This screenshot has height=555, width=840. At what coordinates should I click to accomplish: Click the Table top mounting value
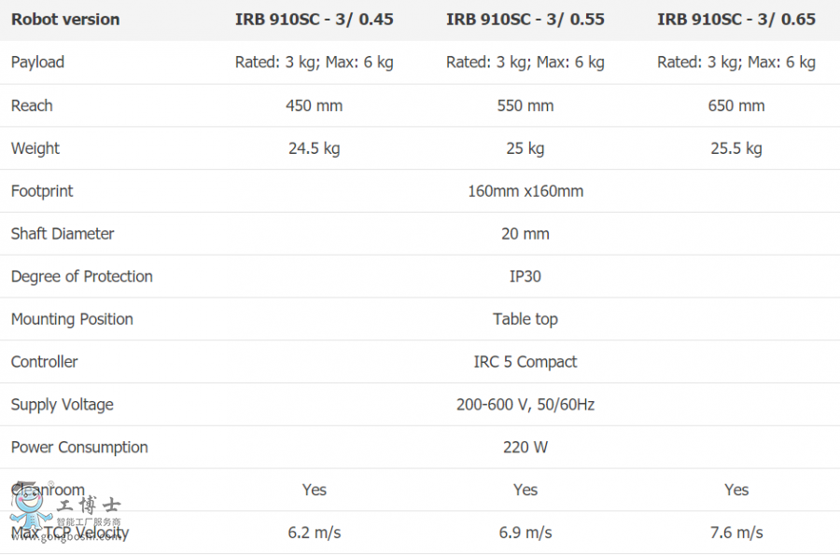tap(525, 319)
